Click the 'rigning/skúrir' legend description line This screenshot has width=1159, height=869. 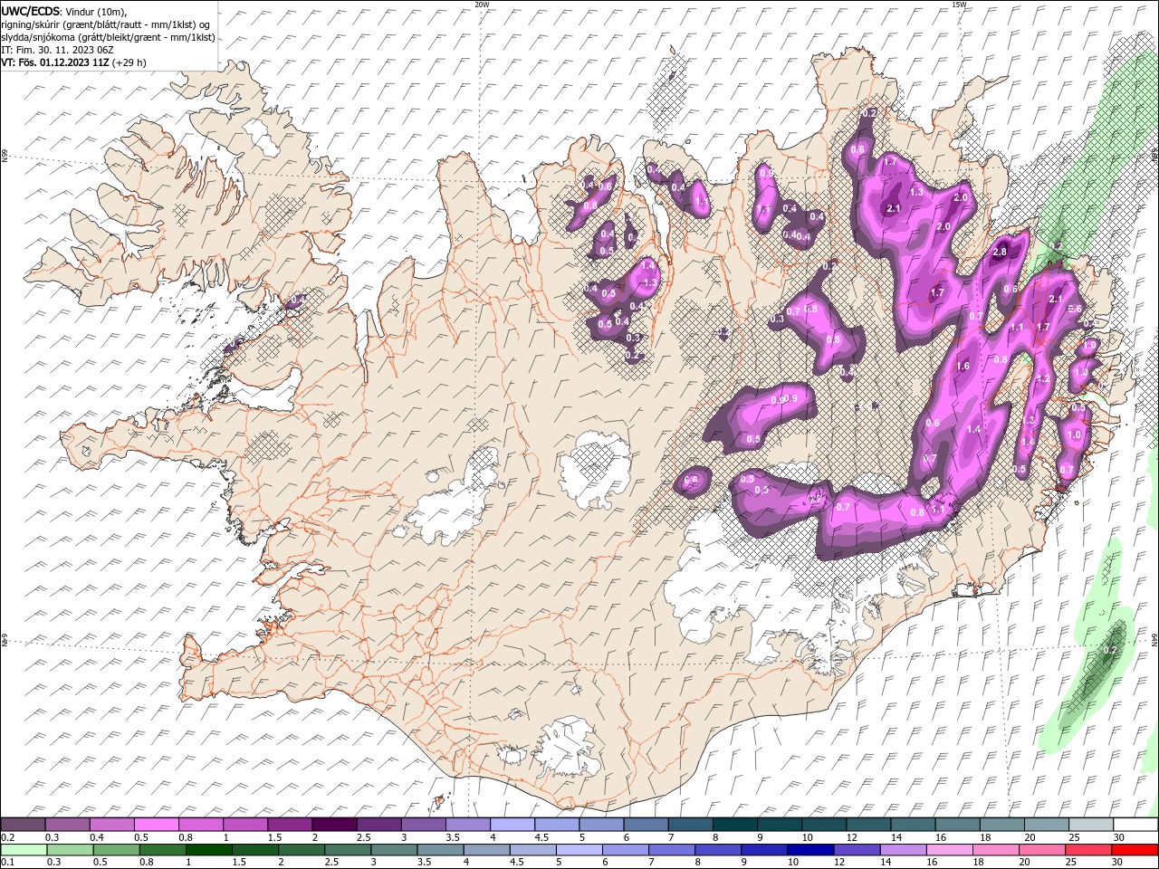(x=106, y=24)
